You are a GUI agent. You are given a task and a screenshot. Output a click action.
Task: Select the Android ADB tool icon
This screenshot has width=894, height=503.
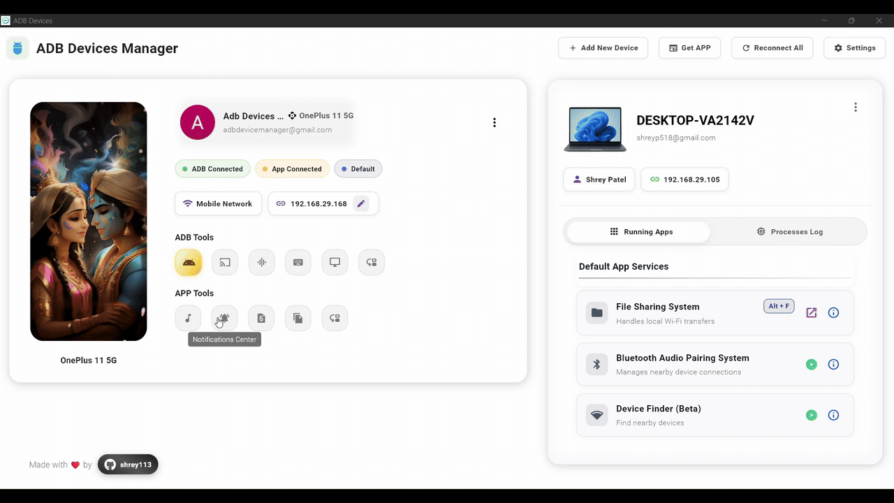pyautogui.click(x=188, y=262)
